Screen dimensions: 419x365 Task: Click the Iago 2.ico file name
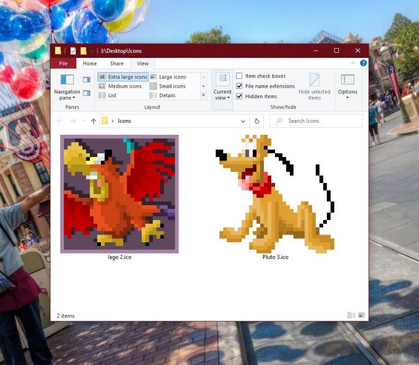click(119, 257)
